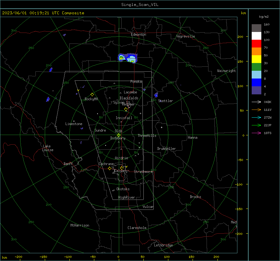Select the Hanna label
The height and width of the screenshot is (261, 280).
click(193, 137)
